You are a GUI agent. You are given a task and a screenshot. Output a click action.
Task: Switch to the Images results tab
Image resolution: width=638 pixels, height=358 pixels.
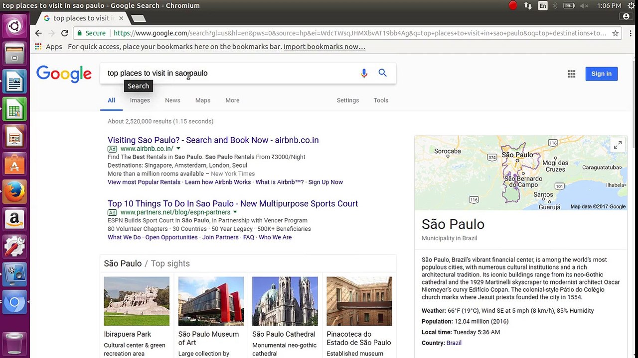click(140, 100)
